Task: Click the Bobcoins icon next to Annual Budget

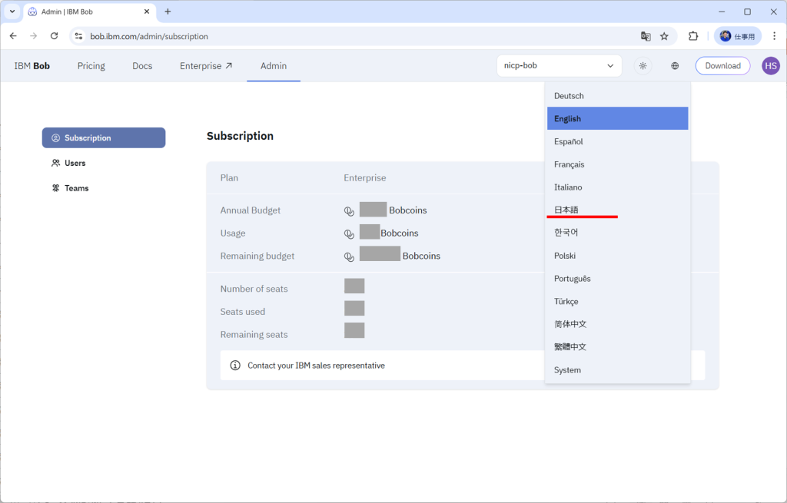Action: 349,212
